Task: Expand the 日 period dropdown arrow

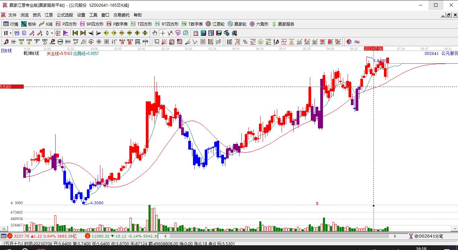Action: coord(10,33)
